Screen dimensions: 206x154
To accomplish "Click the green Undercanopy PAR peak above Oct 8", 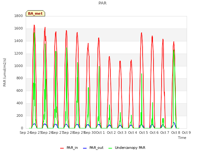I will (174, 50).
